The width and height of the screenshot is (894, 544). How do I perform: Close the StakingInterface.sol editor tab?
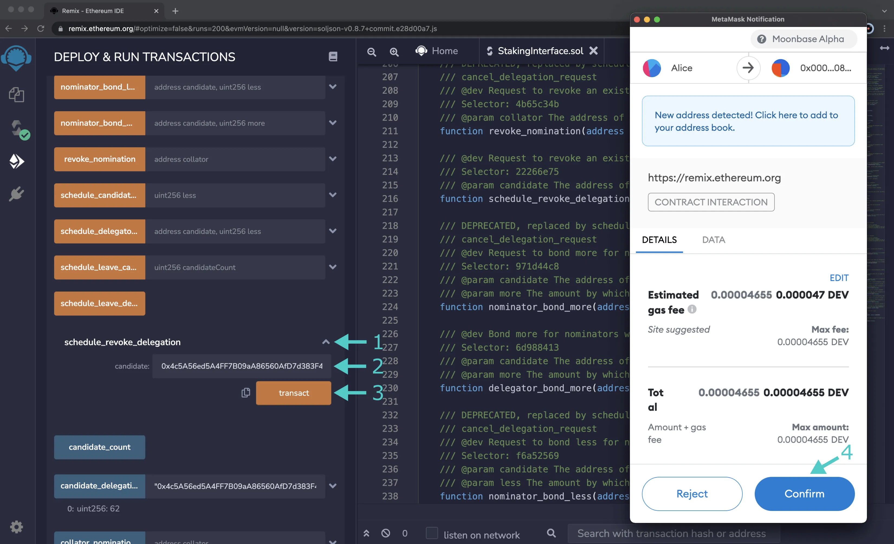point(593,51)
